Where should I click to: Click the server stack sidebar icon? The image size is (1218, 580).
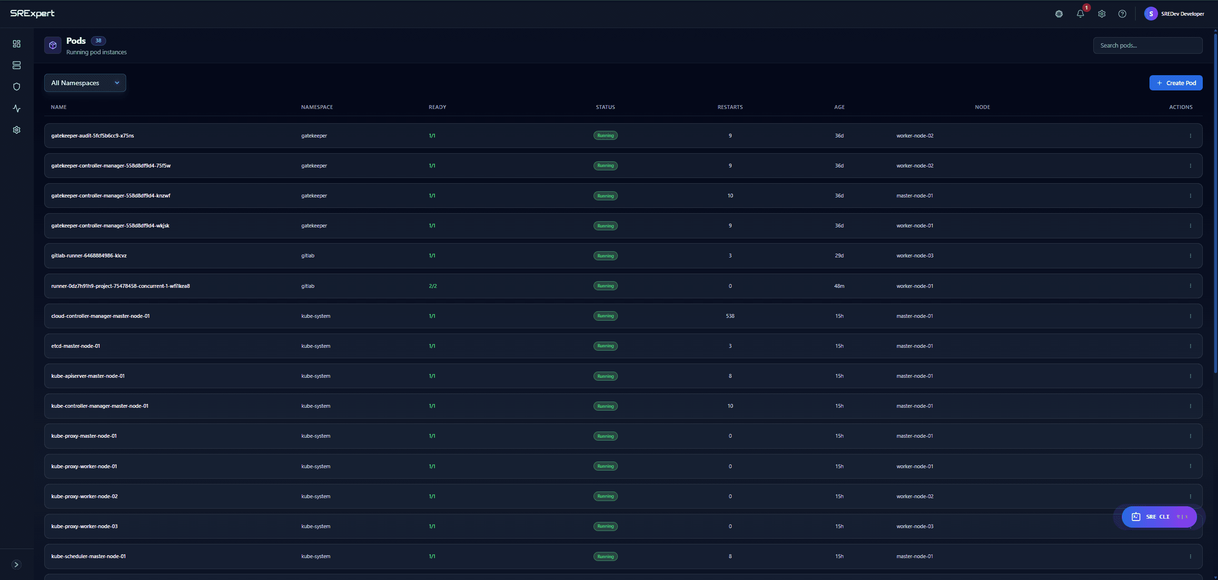(17, 65)
